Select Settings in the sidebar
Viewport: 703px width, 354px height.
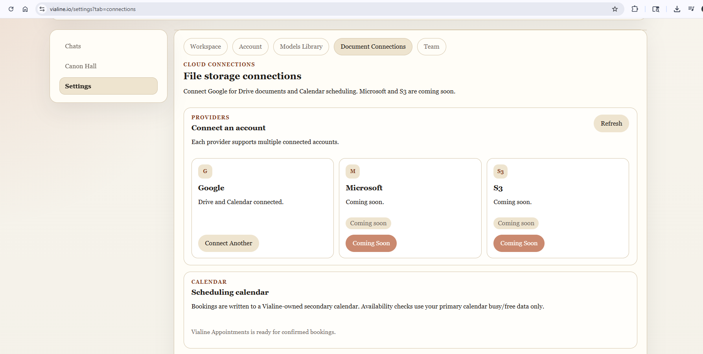(x=109, y=86)
